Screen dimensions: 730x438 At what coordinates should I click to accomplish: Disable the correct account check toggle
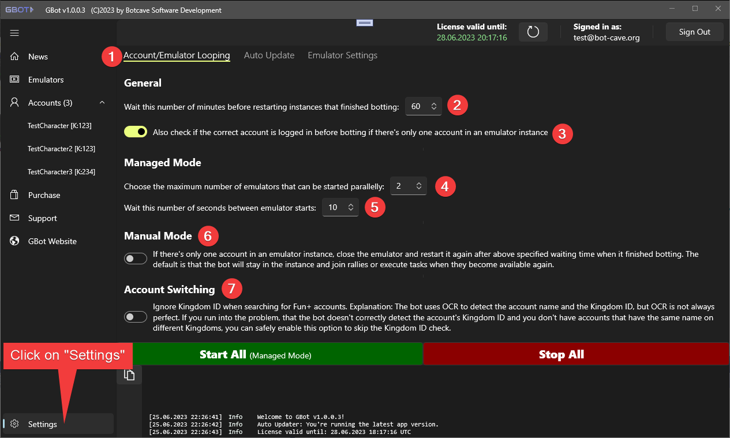pos(136,132)
